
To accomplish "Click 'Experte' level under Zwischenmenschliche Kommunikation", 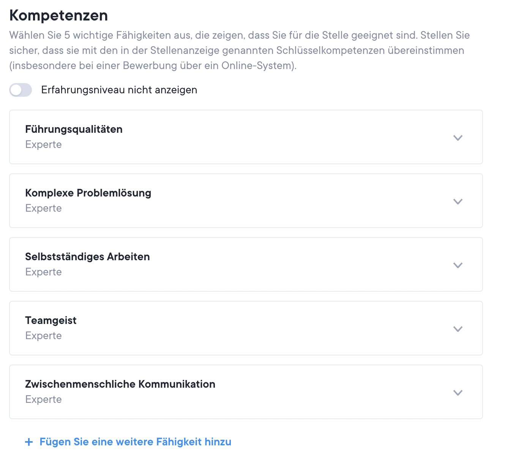I will point(43,399).
